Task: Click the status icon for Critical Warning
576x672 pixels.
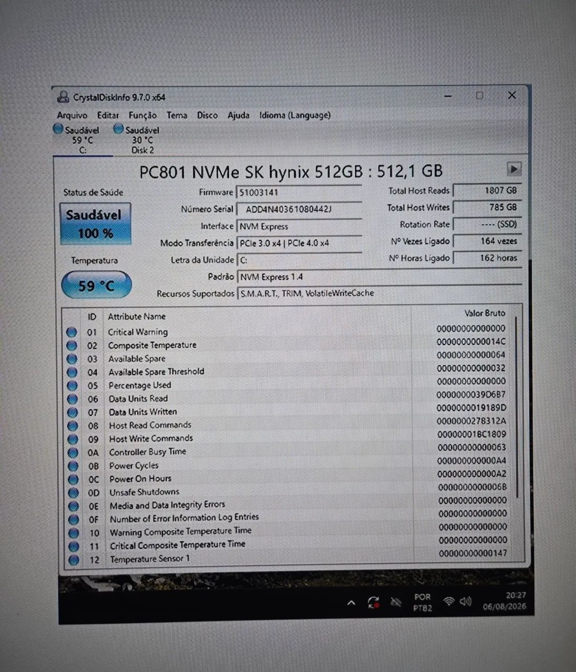Action: (x=72, y=332)
